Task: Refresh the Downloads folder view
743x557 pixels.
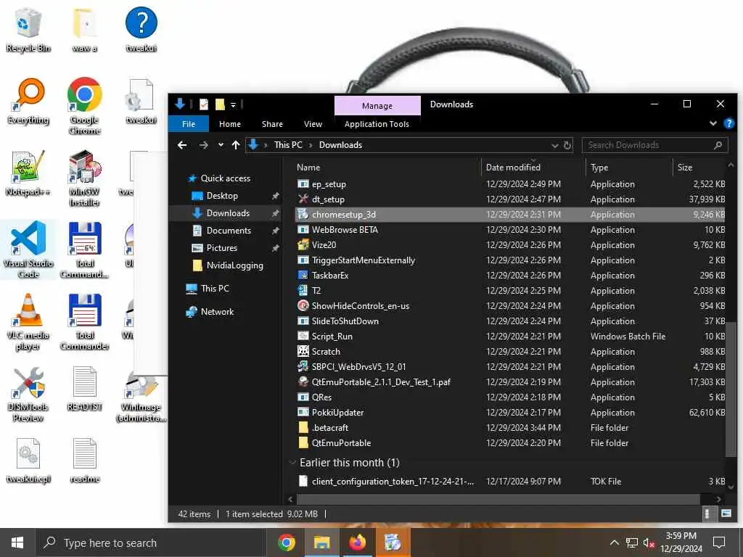Action: tap(567, 145)
